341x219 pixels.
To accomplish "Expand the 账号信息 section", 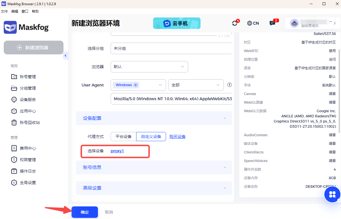I will 154,167.
